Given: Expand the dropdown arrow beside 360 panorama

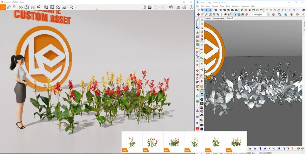Looking at the screenshot, I should point(67,7).
